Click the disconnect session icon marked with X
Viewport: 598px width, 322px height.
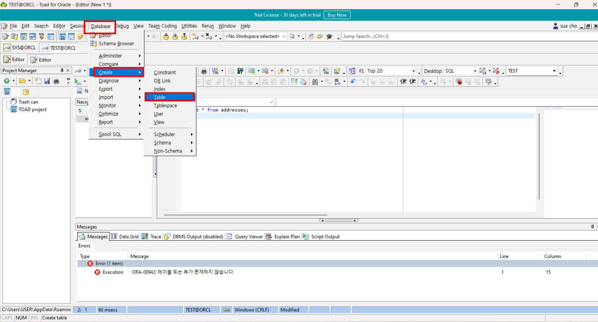209,37
